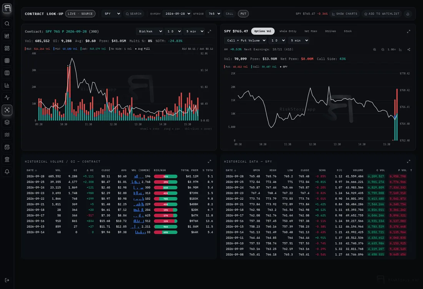
Task: Open the SPY chart 5 min dropdown
Action: (298, 40)
